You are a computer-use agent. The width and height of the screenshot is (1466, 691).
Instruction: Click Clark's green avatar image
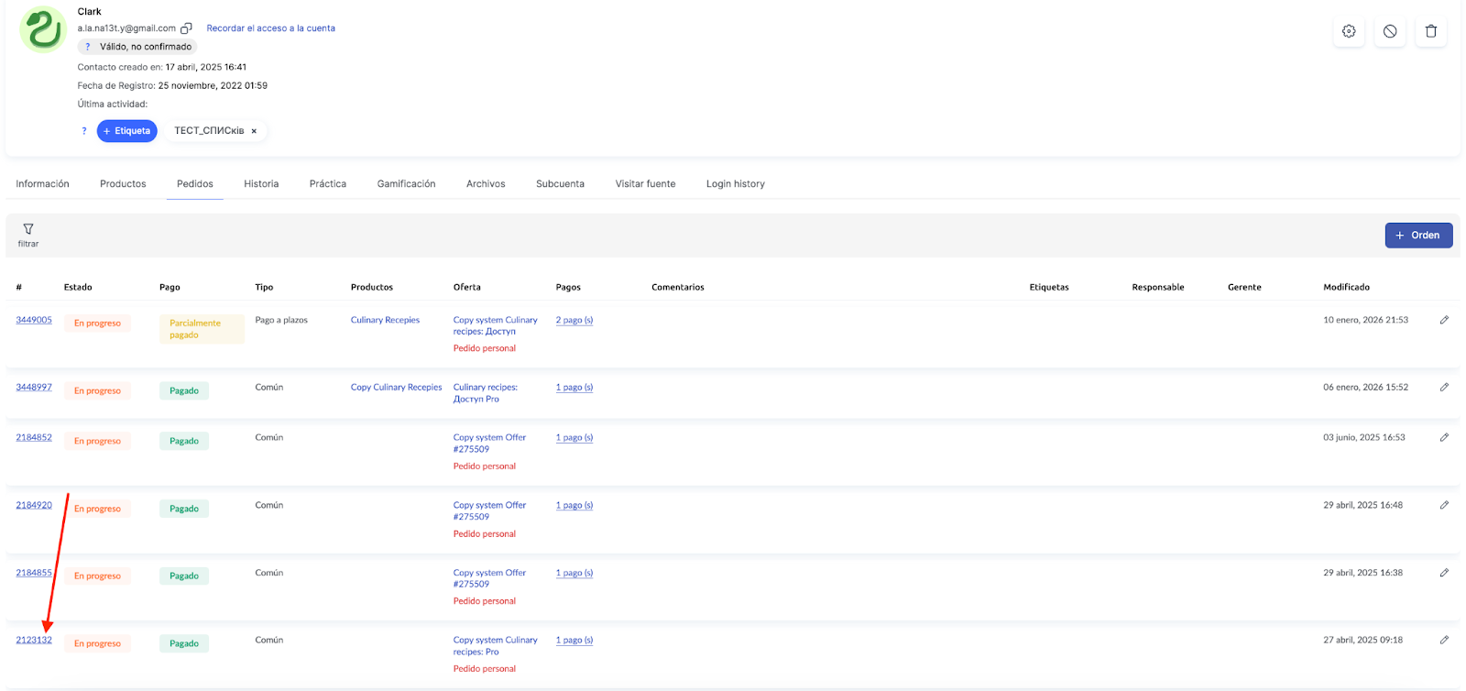pyautogui.click(x=43, y=29)
